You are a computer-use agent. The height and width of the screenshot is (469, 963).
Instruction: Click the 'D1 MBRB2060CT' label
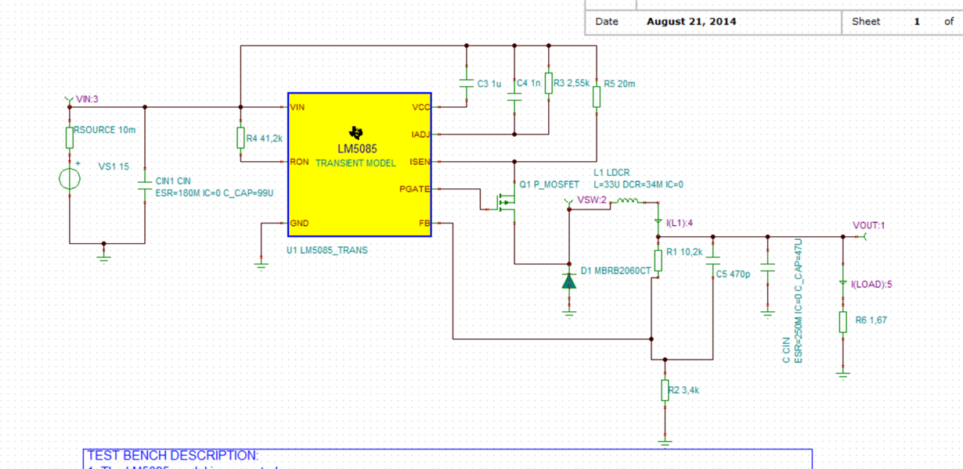[616, 271]
